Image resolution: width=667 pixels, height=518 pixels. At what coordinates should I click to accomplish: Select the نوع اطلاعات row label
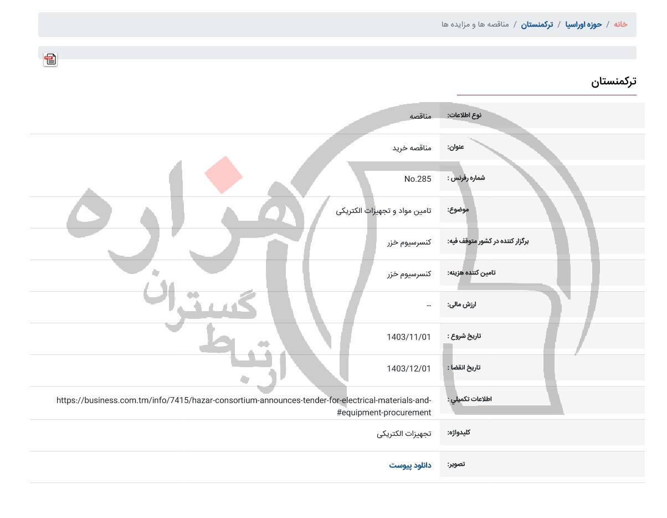pos(464,115)
